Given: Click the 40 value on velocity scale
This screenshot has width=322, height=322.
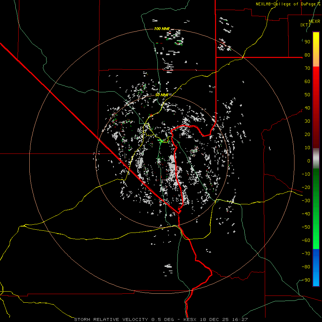Looking at the screenshot, I should (307, 108).
